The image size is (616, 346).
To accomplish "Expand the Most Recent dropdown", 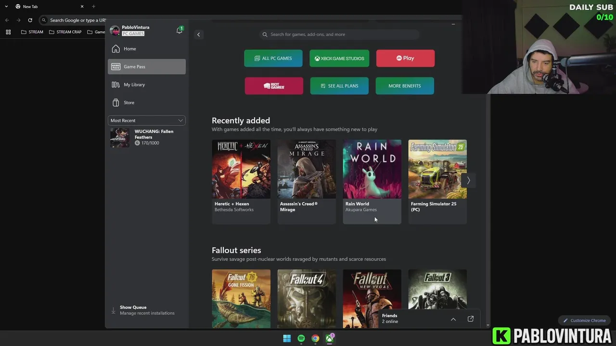I will point(147,121).
